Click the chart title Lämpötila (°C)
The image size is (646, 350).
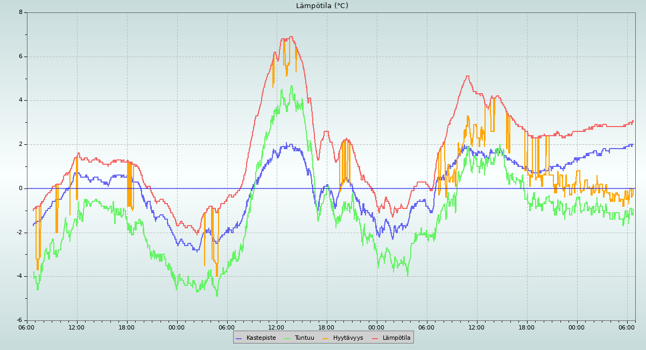[x=322, y=6]
